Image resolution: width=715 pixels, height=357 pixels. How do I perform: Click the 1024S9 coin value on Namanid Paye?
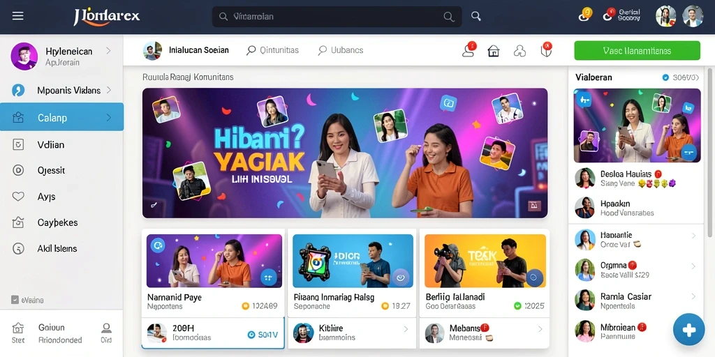pyautogui.click(x=260, y=306)
